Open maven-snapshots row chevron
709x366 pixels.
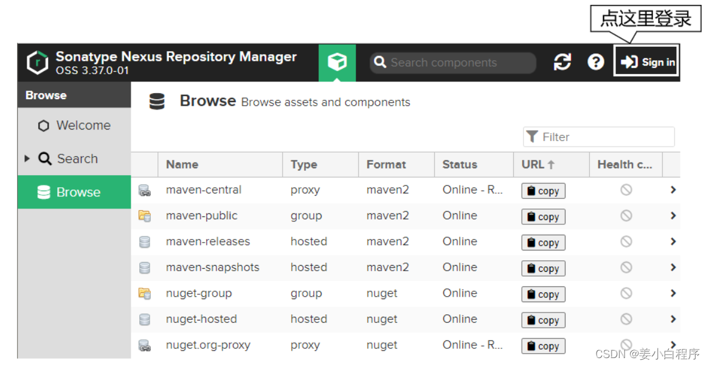coord(673,267)
